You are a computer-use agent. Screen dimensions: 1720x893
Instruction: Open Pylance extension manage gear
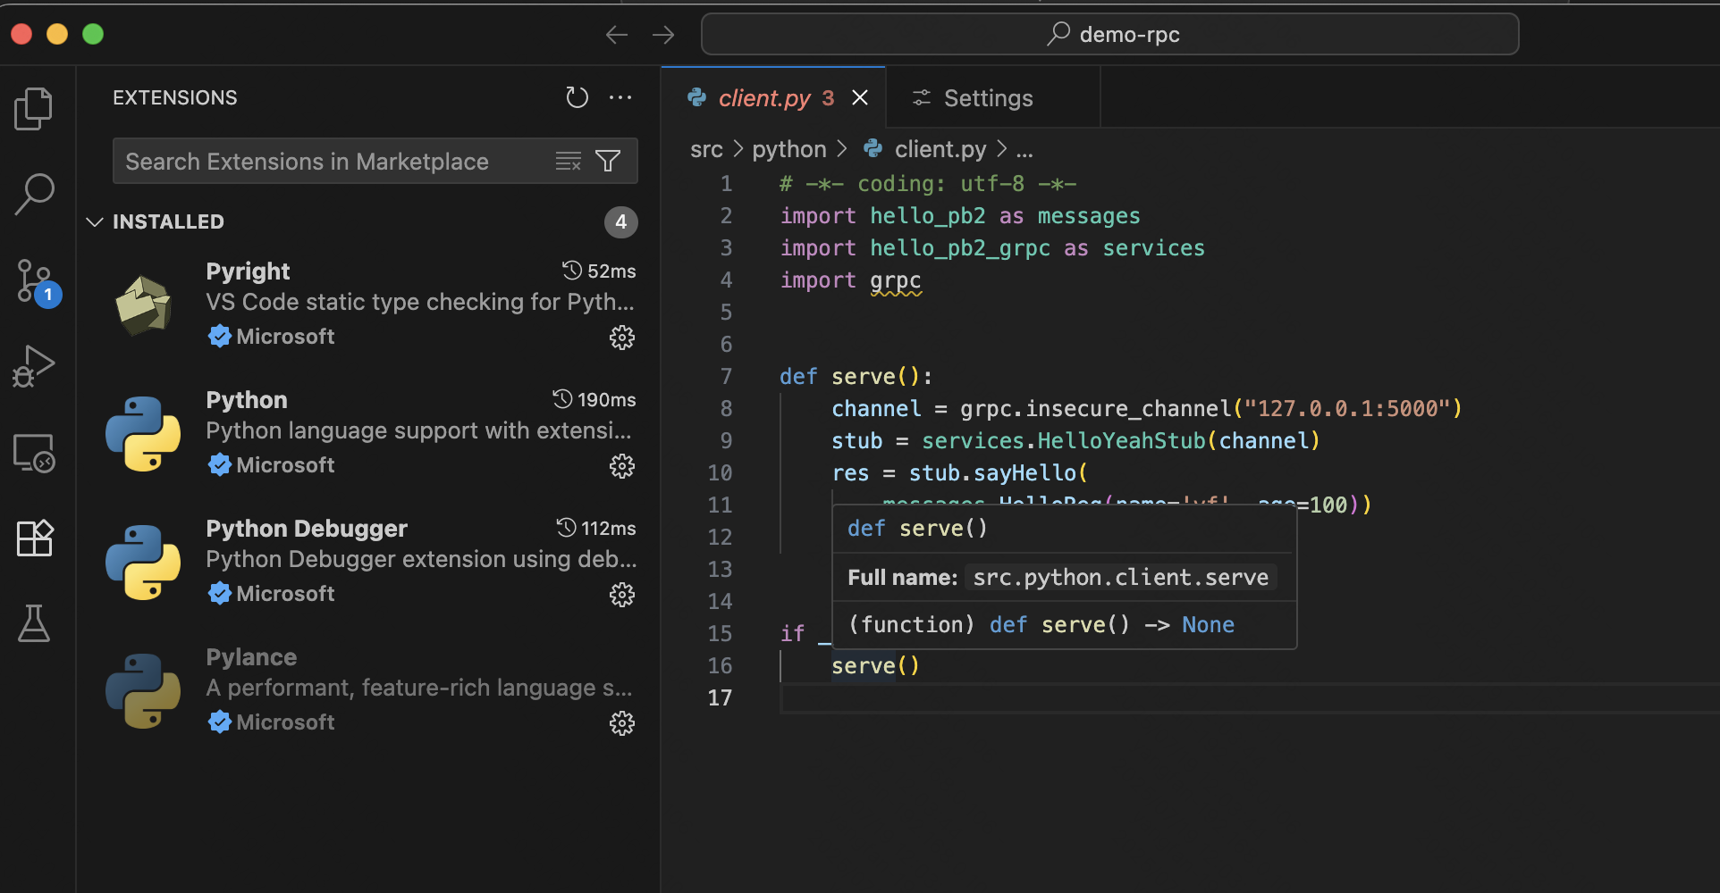[621, 723]
